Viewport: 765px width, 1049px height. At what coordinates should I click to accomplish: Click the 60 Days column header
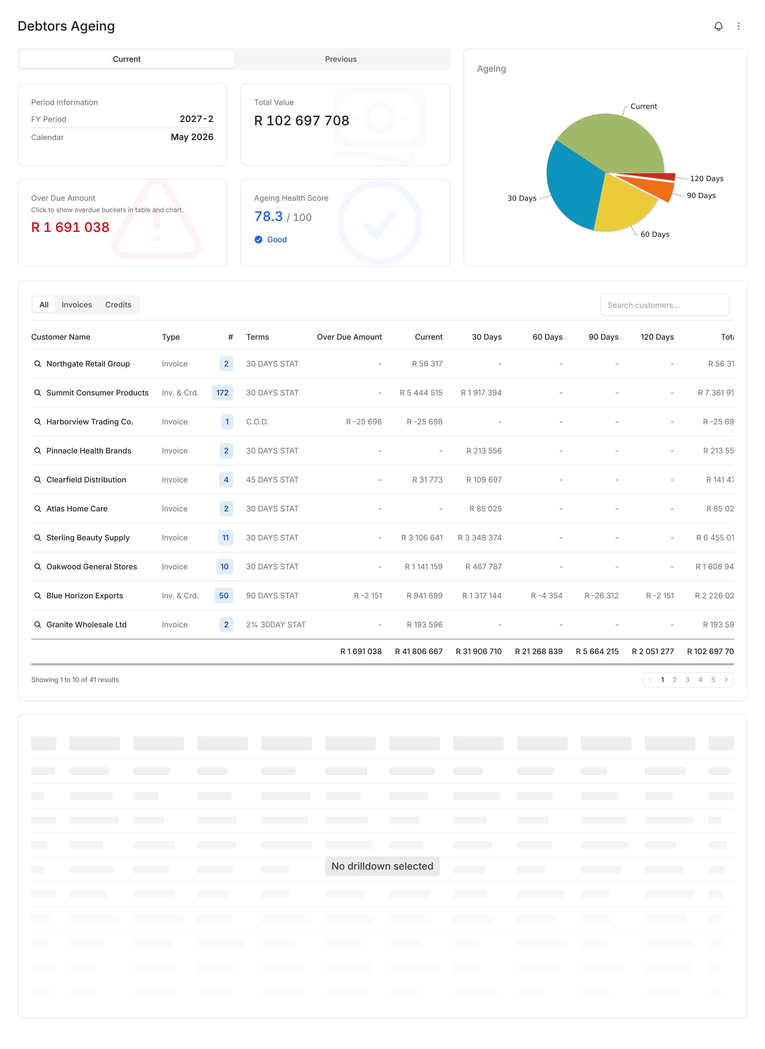coord(547,337)
